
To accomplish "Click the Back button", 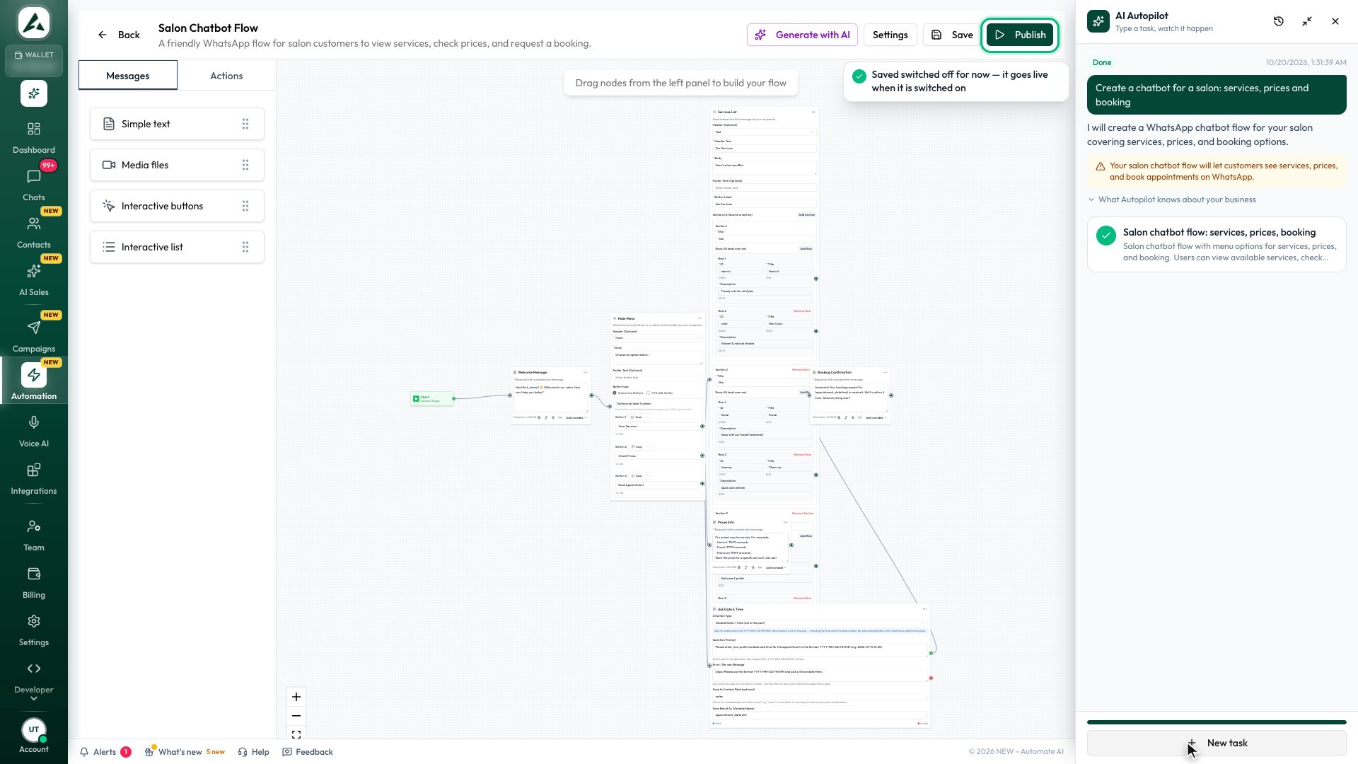I will [x=119, y=35].
